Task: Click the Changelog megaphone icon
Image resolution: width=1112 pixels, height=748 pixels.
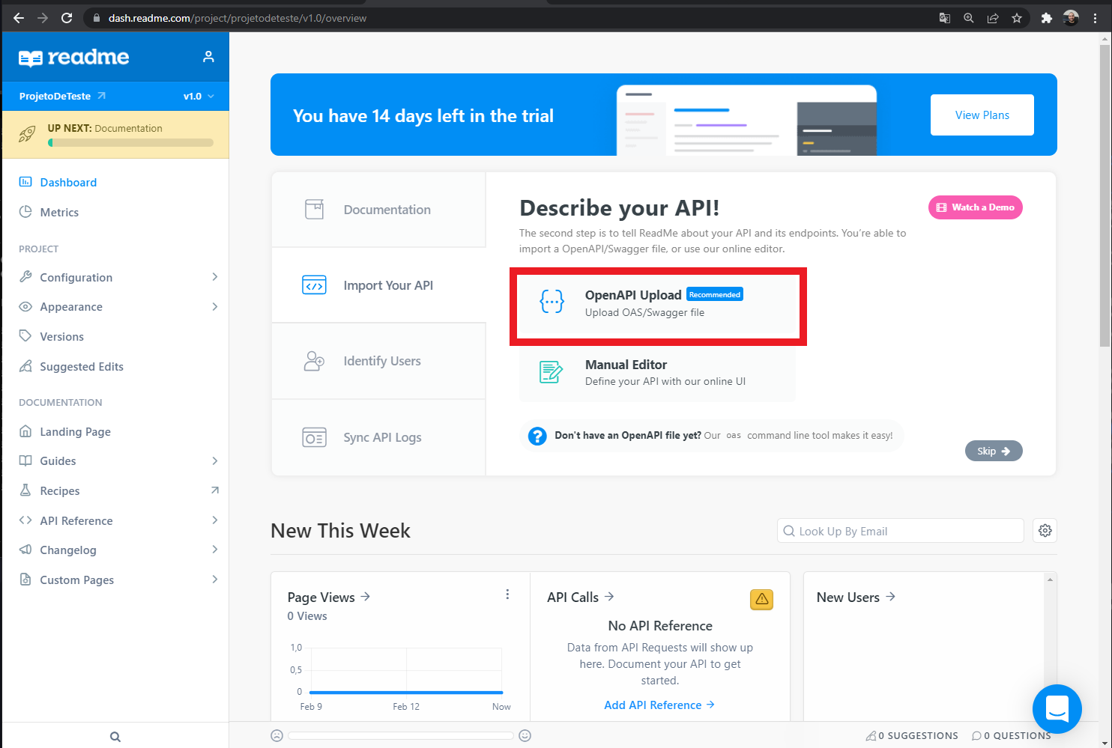Action: [25, 550]
